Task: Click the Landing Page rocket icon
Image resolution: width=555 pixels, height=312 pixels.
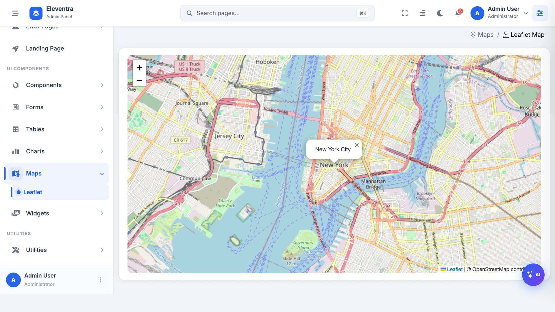Action: pos(16,49)
